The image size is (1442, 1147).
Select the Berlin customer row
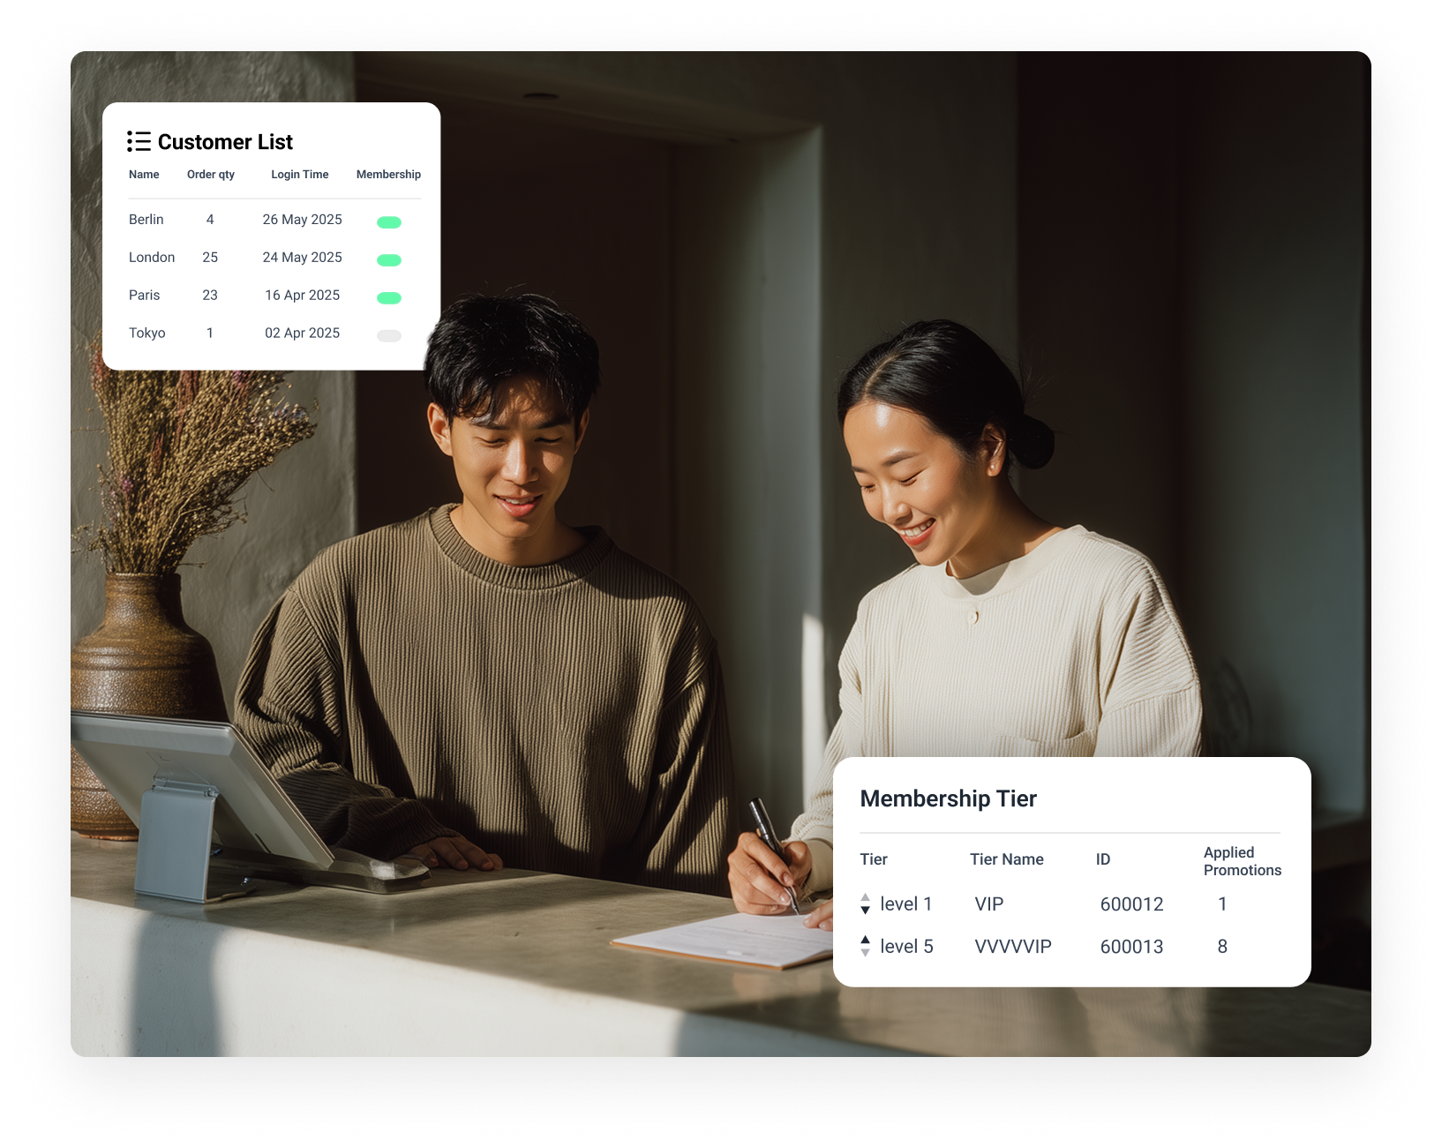pos(146,219)
